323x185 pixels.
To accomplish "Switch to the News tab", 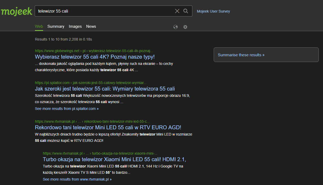I will [x=91, y=26].
